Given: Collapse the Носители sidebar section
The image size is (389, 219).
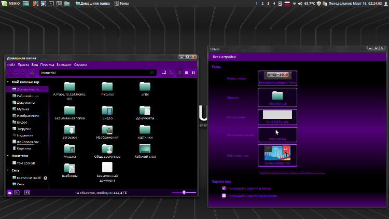Looking at the screenshot, I should point(8,155).
